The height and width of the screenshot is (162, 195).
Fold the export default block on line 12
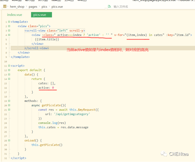pyautogui.click(x=9, y=70)
